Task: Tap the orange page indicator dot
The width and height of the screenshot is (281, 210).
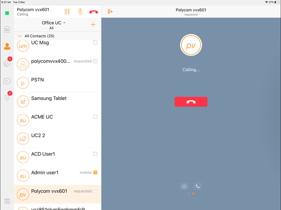Action: click(193, 194)
